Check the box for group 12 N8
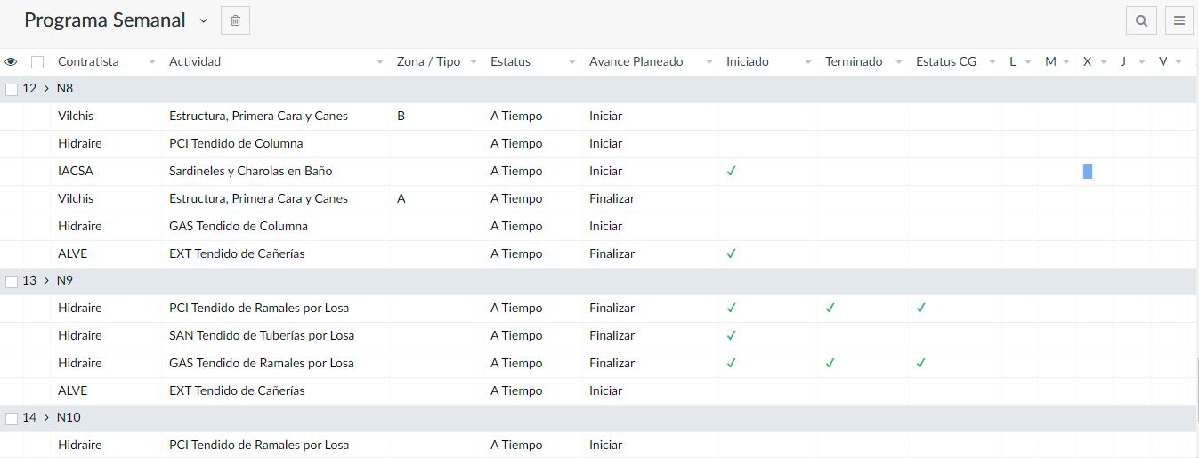 pyautogui.click(x=12, y=89)
